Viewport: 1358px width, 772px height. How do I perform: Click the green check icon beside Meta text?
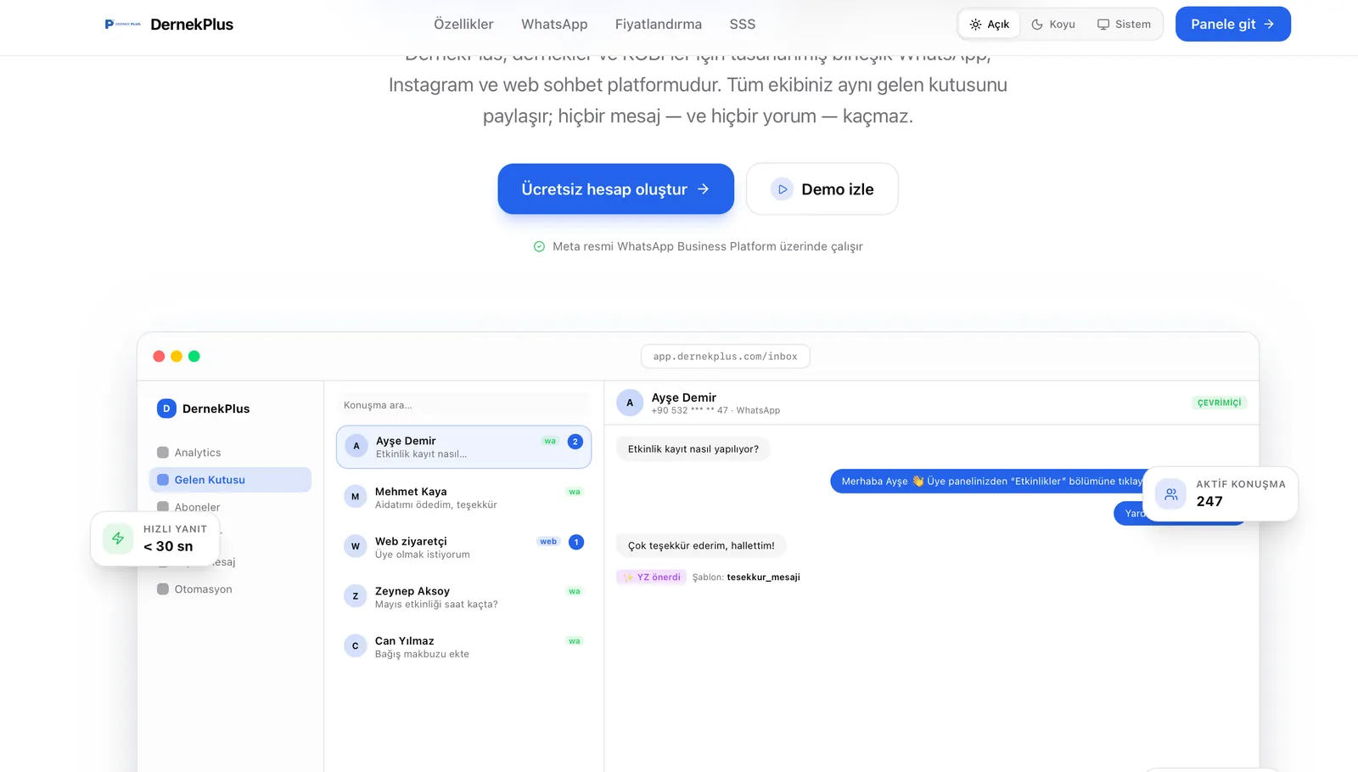pos(539,246)
